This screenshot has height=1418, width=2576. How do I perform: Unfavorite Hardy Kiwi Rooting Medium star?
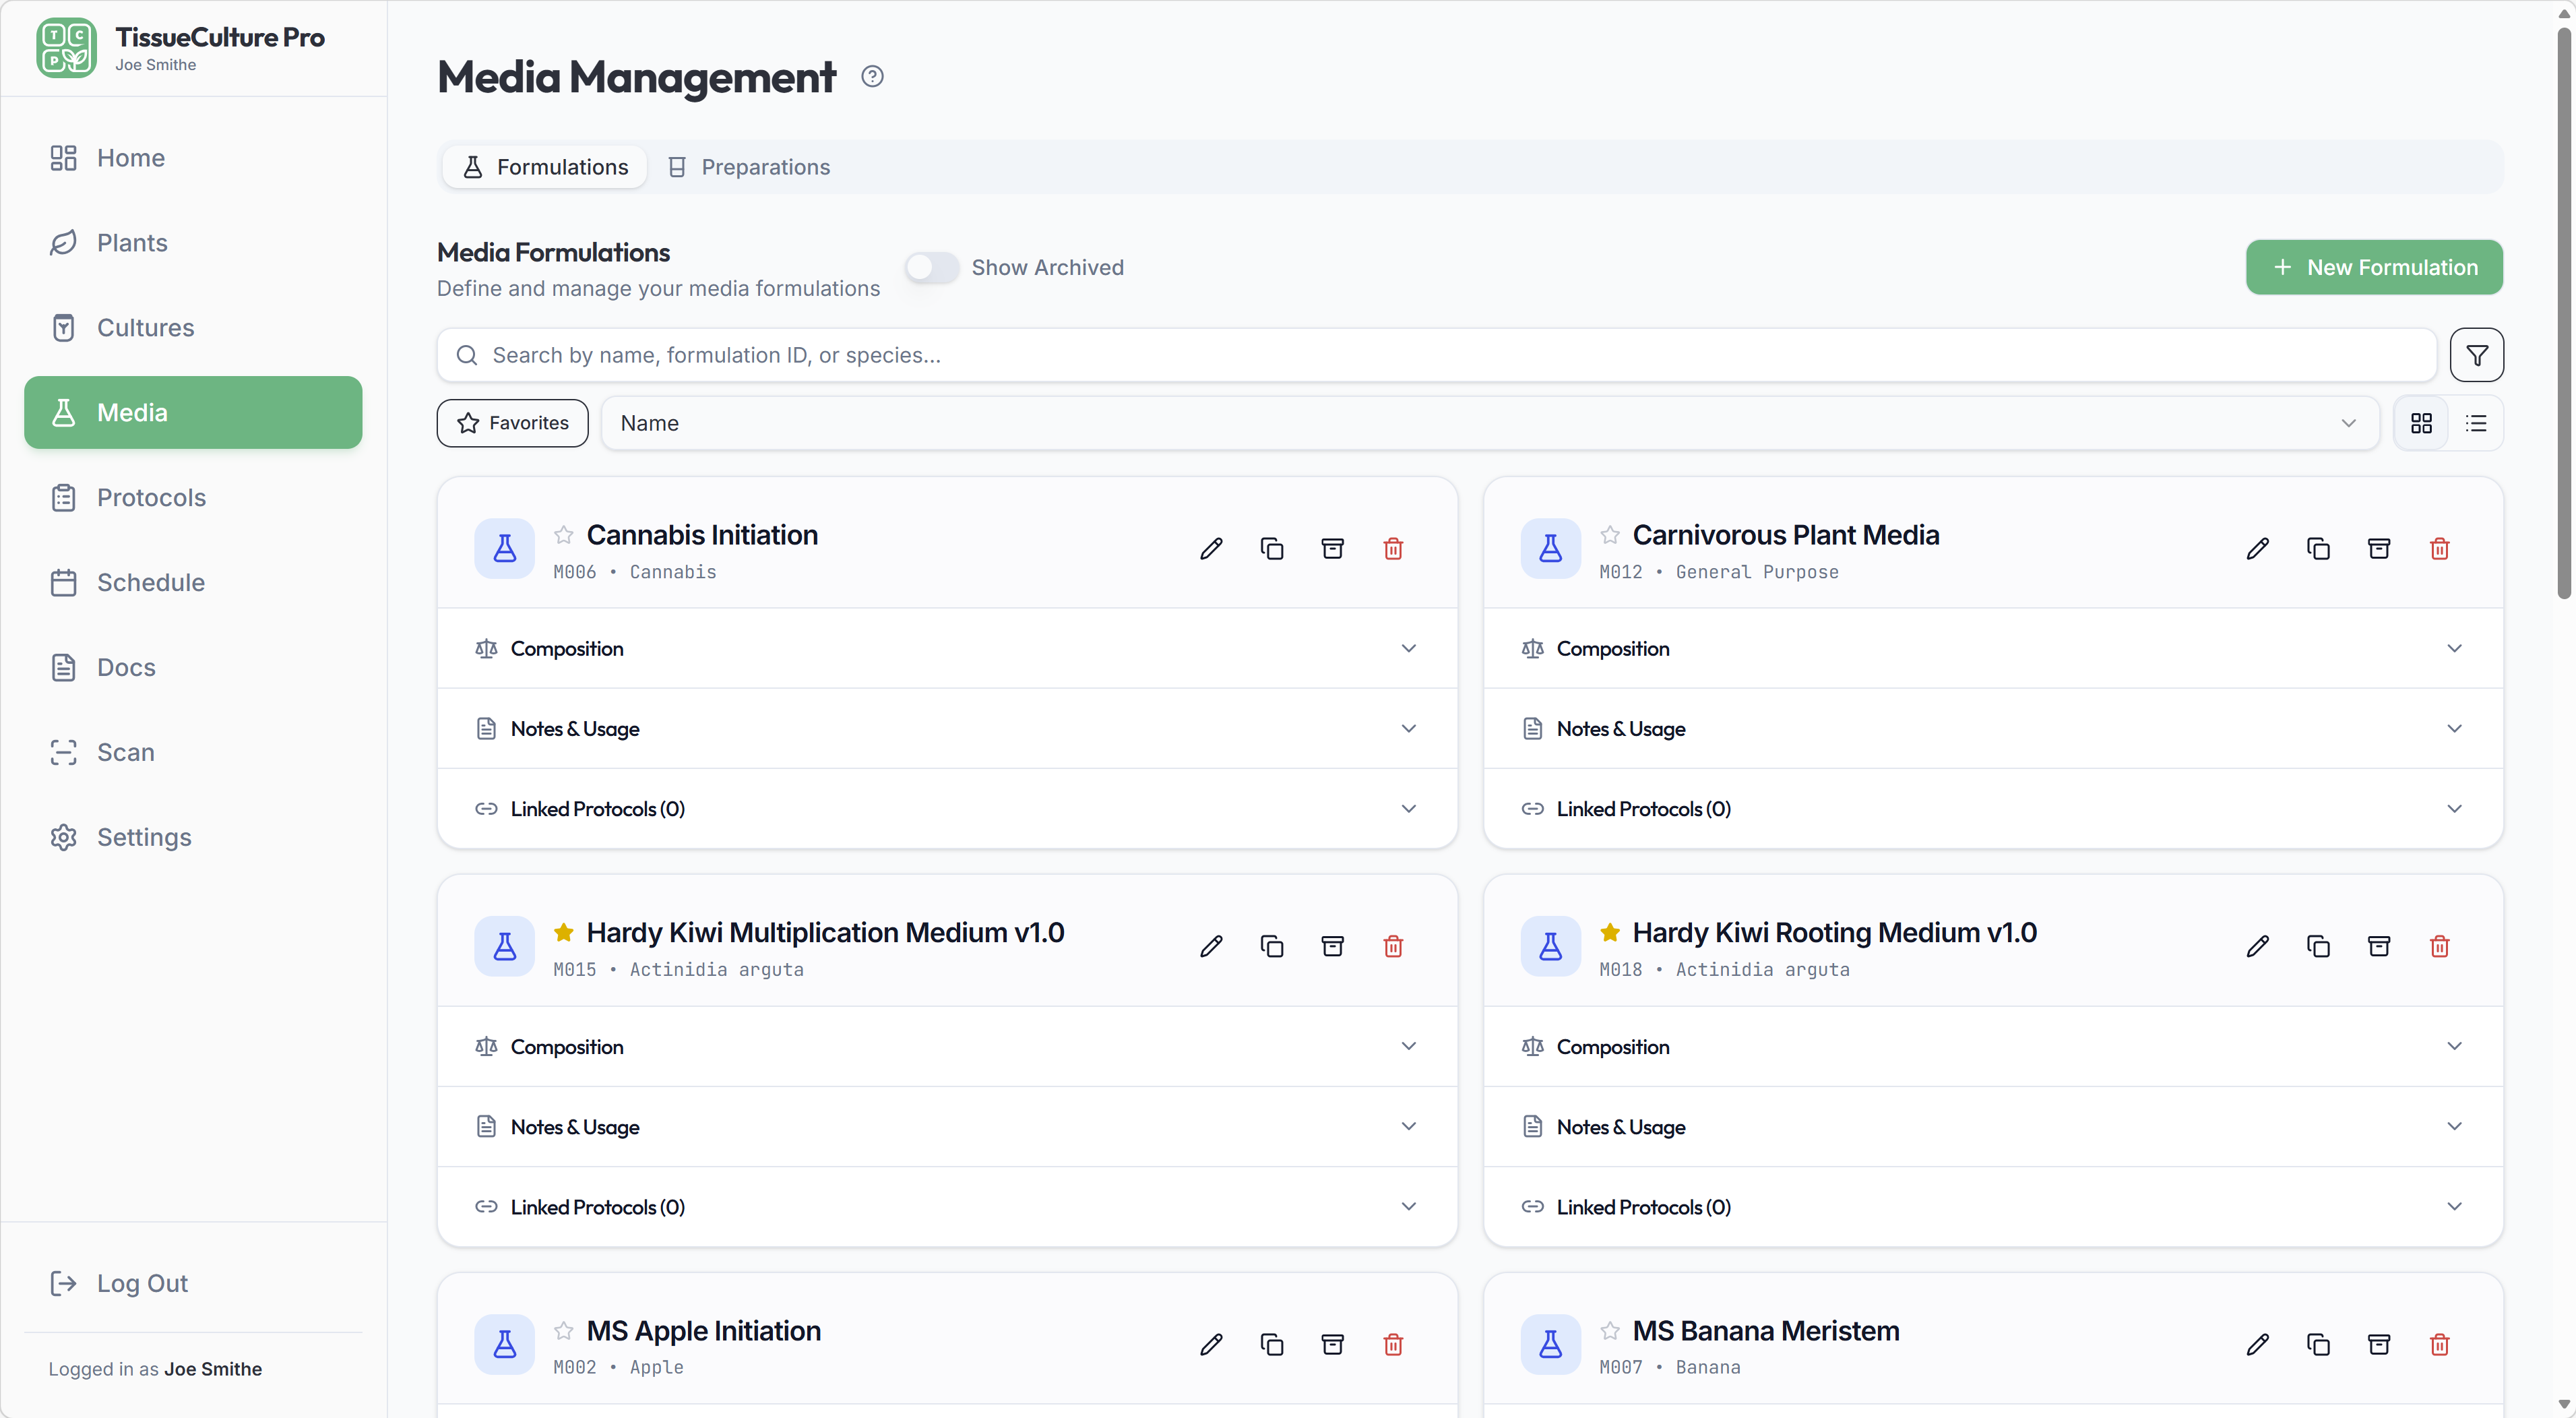coord(1610,933)
